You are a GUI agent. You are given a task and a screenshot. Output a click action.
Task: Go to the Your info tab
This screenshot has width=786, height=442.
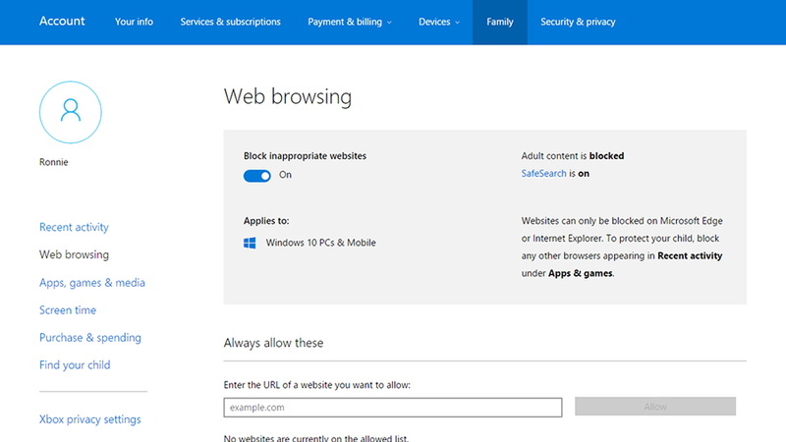coord(134,22)
